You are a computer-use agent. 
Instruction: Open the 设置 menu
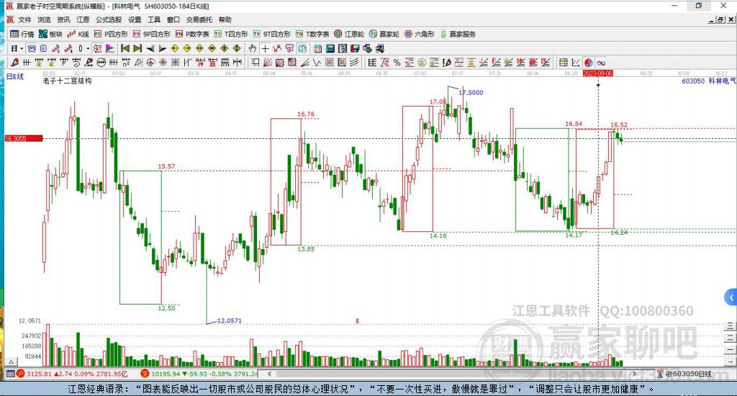pos(135,19)
